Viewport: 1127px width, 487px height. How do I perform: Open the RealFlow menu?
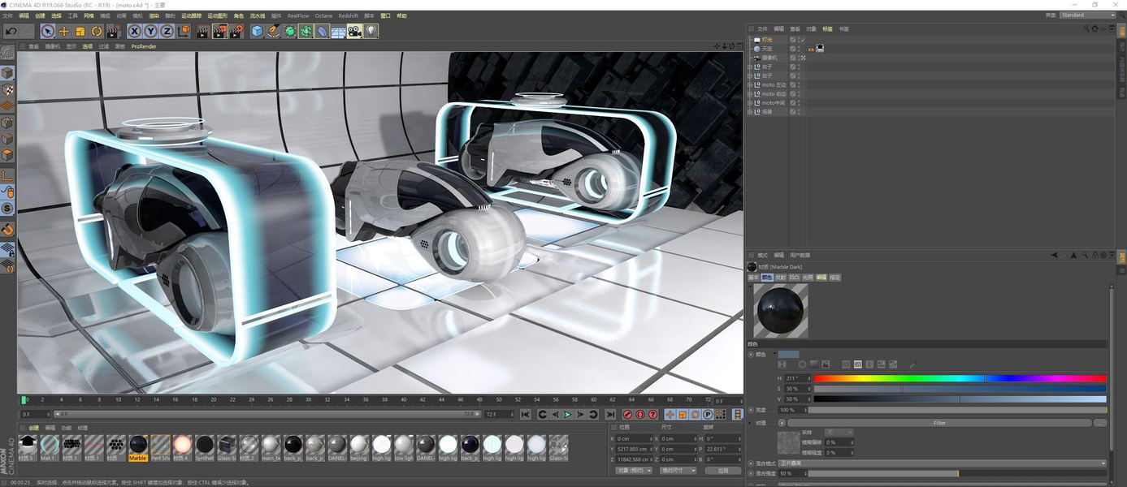point(298,15)
